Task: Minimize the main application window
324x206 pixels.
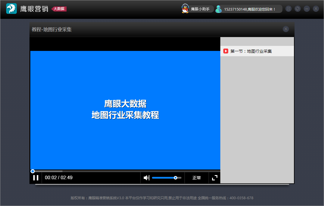Action: point(307,9)
